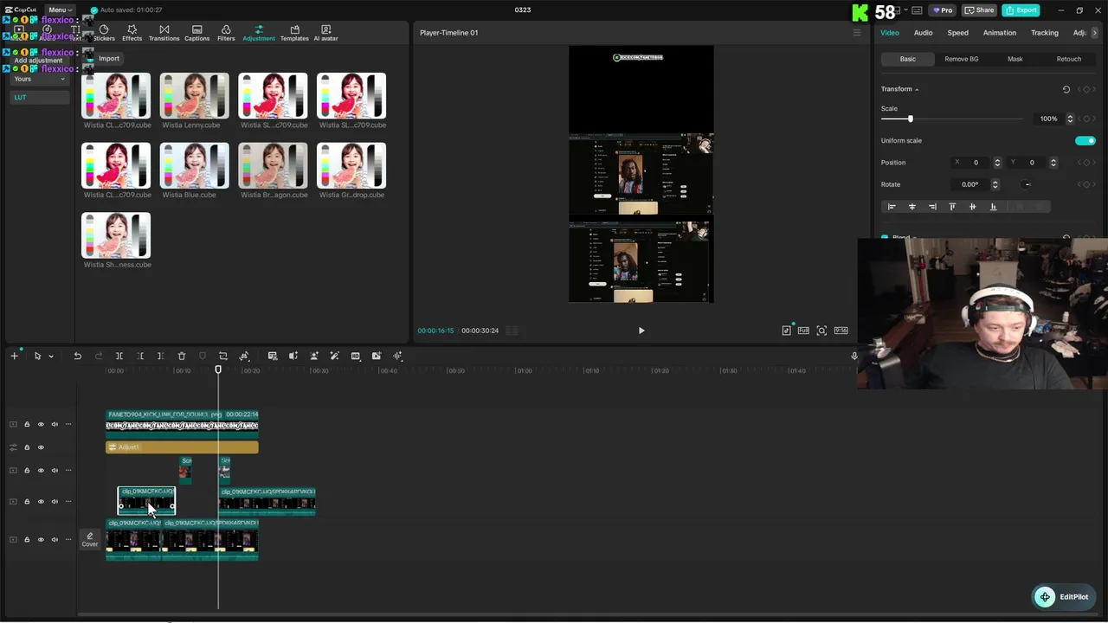Image resolution: width=1108 pixels, height=623 pixels.
Task: Click the Rotate value stepper arrows
Action: tap(995, 184)
